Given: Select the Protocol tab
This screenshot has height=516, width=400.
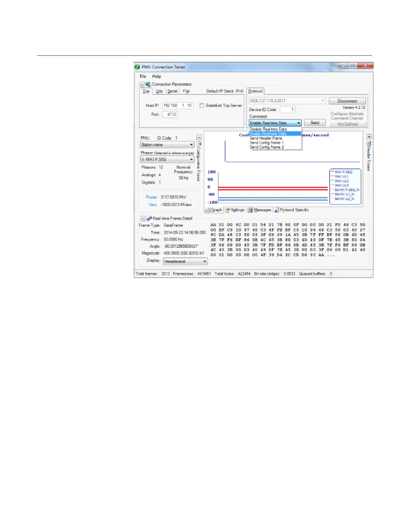Looking at the screenshot, I should pyautogui.click(x=255, y=91).
